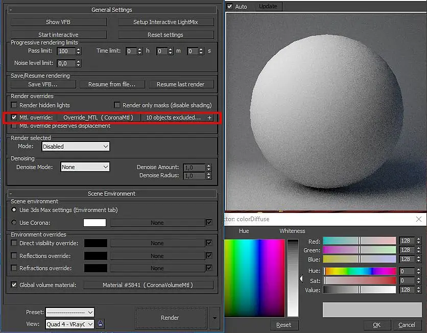Toggle the Auto checkbox above the preview
This screenshot has width=427, height=333.
coord(230,6)
